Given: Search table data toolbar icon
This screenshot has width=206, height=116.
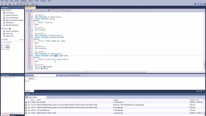Looking at the screenshot, I should point(33,4).
